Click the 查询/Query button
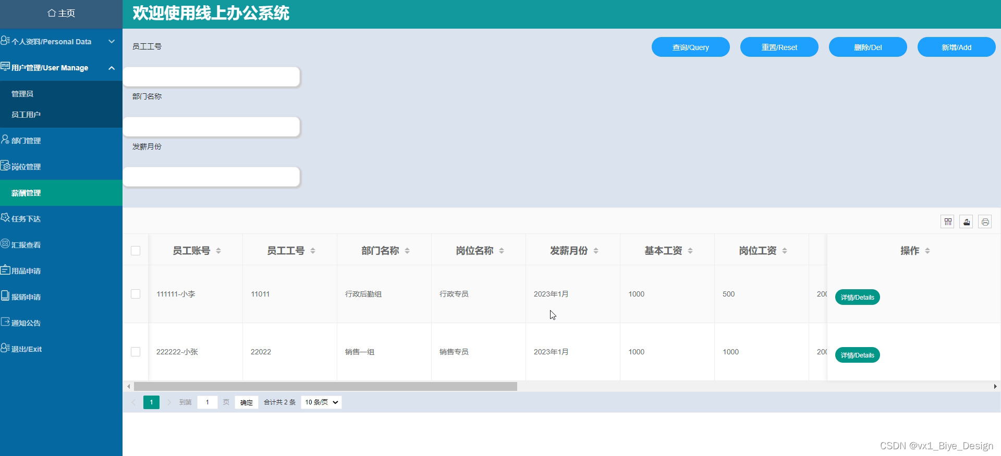 click(x=691, y=47)
